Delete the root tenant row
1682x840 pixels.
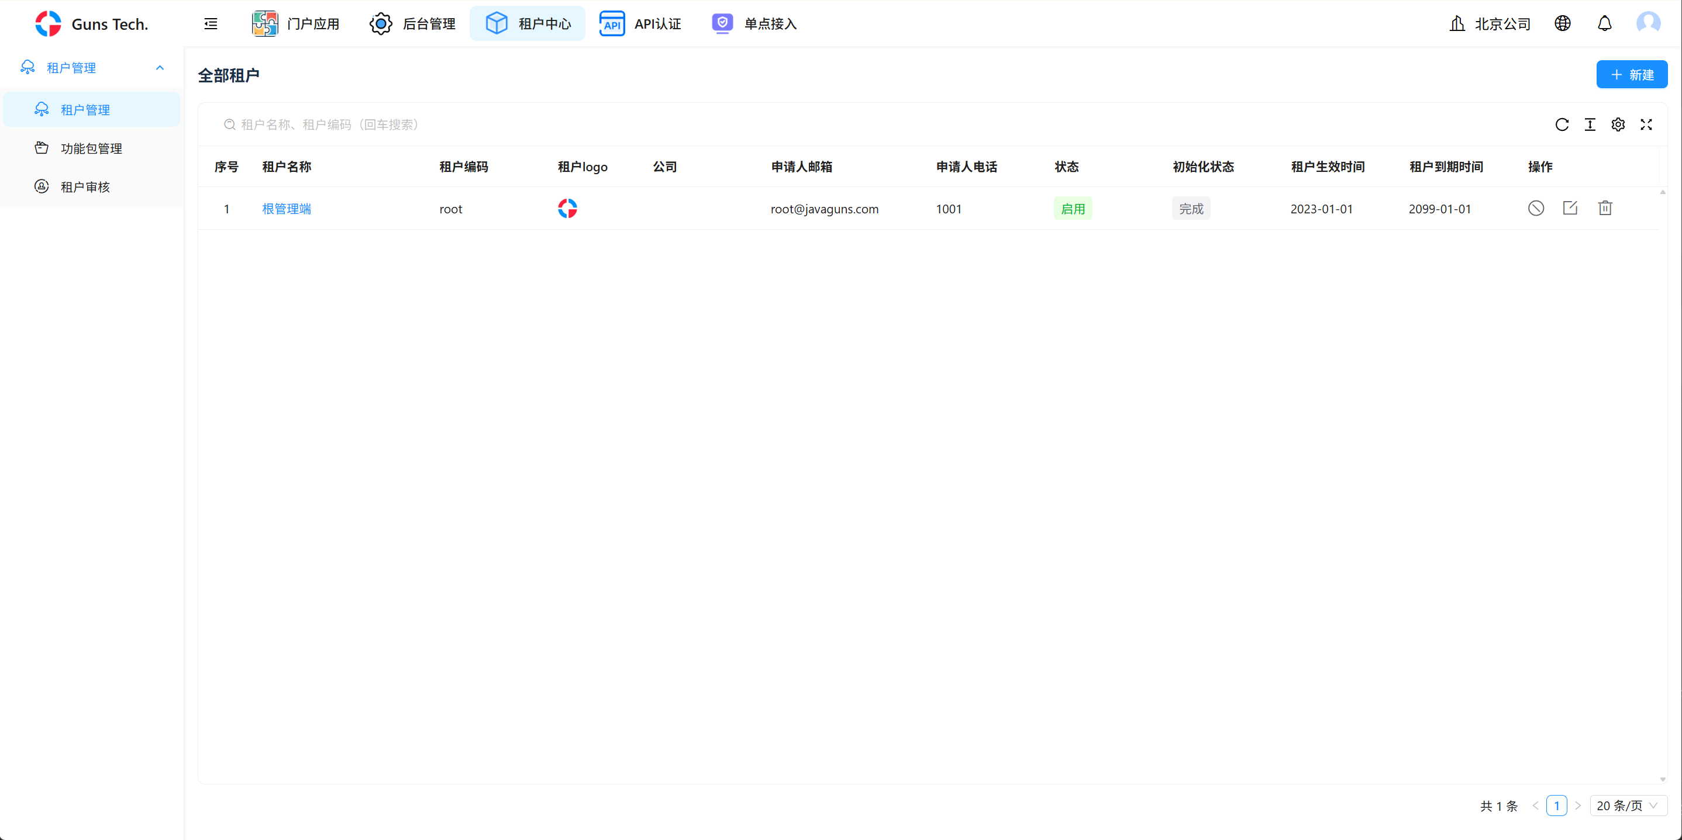tap(1605, 208)
